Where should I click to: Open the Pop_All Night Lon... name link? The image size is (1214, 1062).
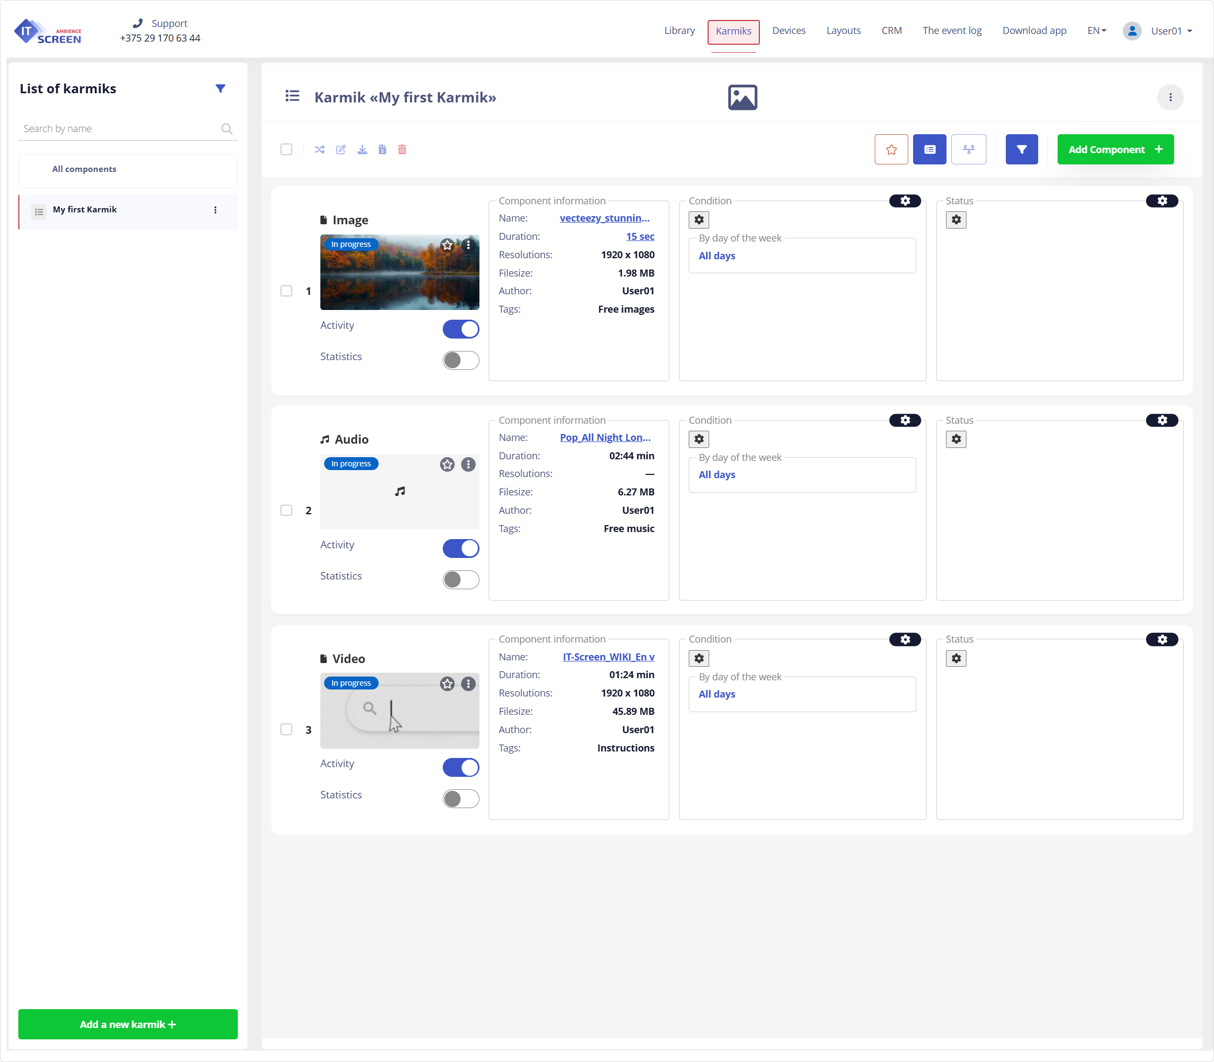click(605, 437)
